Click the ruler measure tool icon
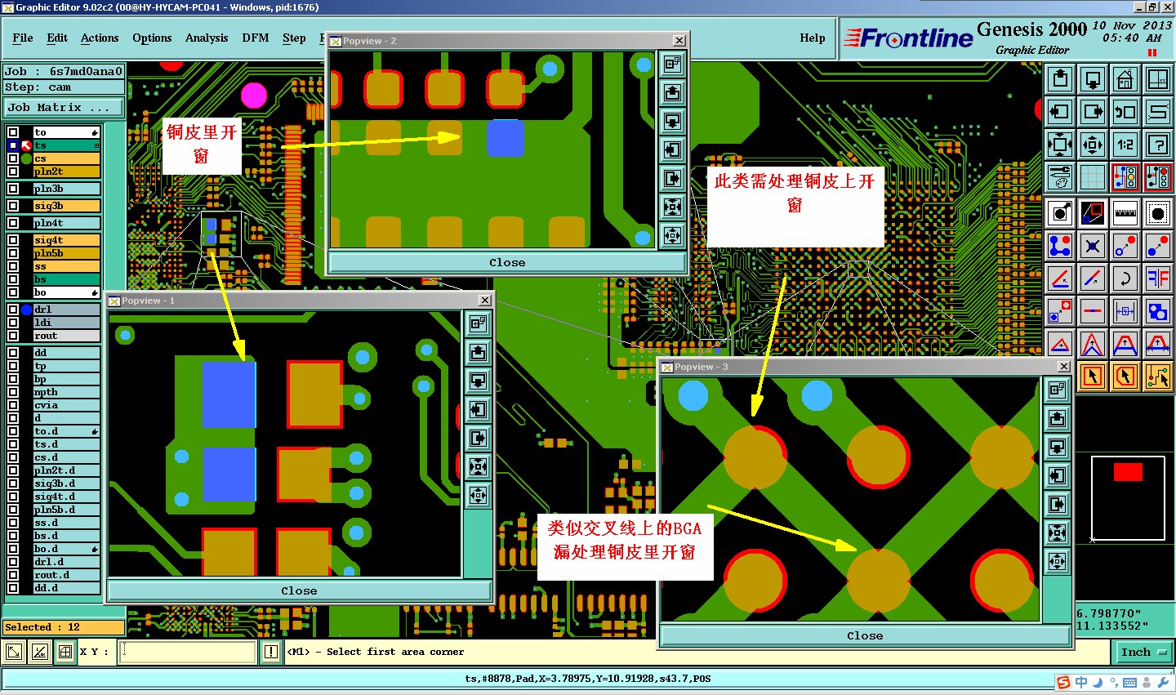Viewport: 1176px width, 695px height. tap(1125, 213)
